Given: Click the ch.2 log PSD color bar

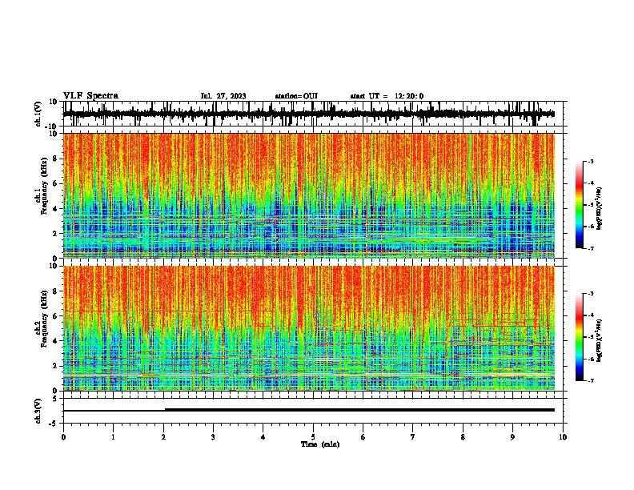Looking at the screenshot, I should pyautogui.click(x=580, y=337).
